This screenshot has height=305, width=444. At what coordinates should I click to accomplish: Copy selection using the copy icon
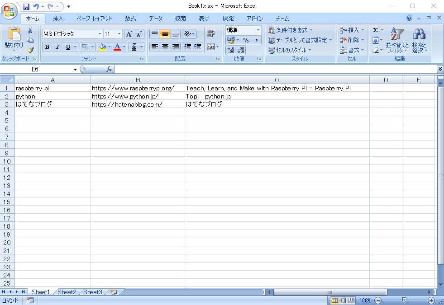[x=30, y=40]
